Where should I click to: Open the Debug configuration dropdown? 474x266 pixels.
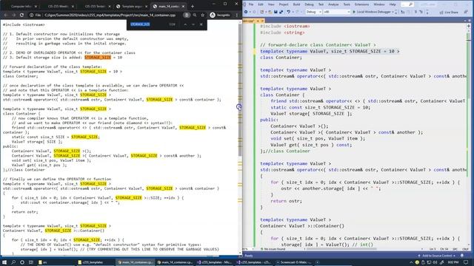click(x=313, y=12)
